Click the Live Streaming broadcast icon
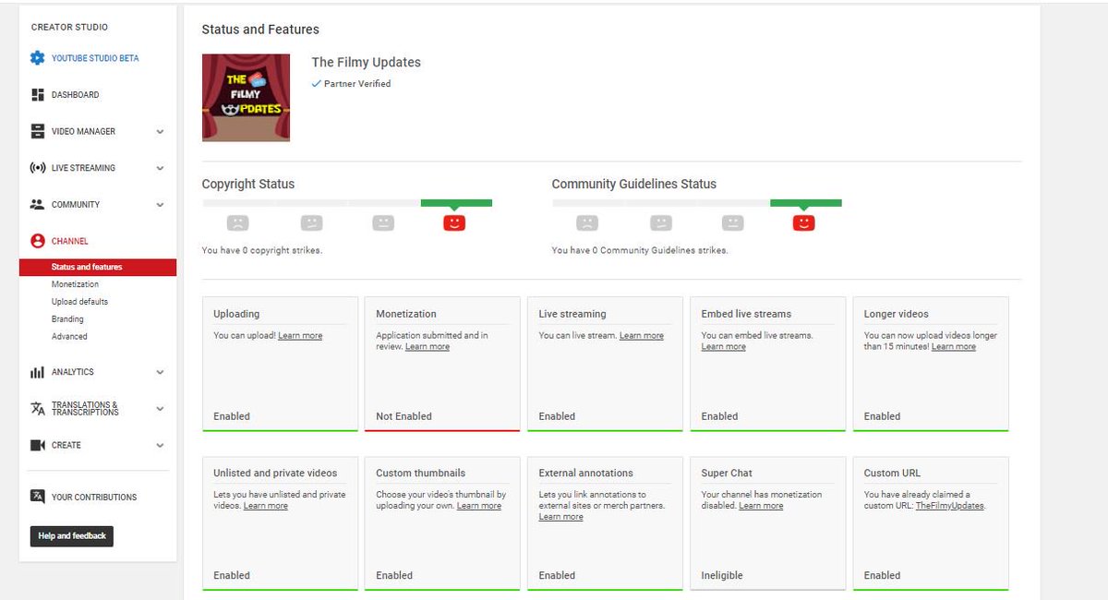Screen dimensions: 1108x600 [x=37, y=168]
